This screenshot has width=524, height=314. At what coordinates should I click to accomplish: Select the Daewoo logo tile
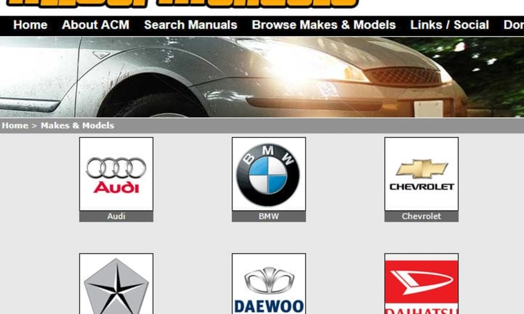(x=269, y=284)
